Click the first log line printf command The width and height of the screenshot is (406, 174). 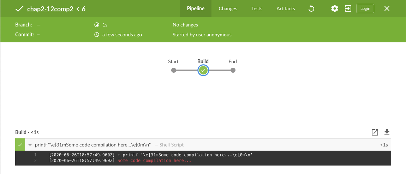[x=185, y=155]
